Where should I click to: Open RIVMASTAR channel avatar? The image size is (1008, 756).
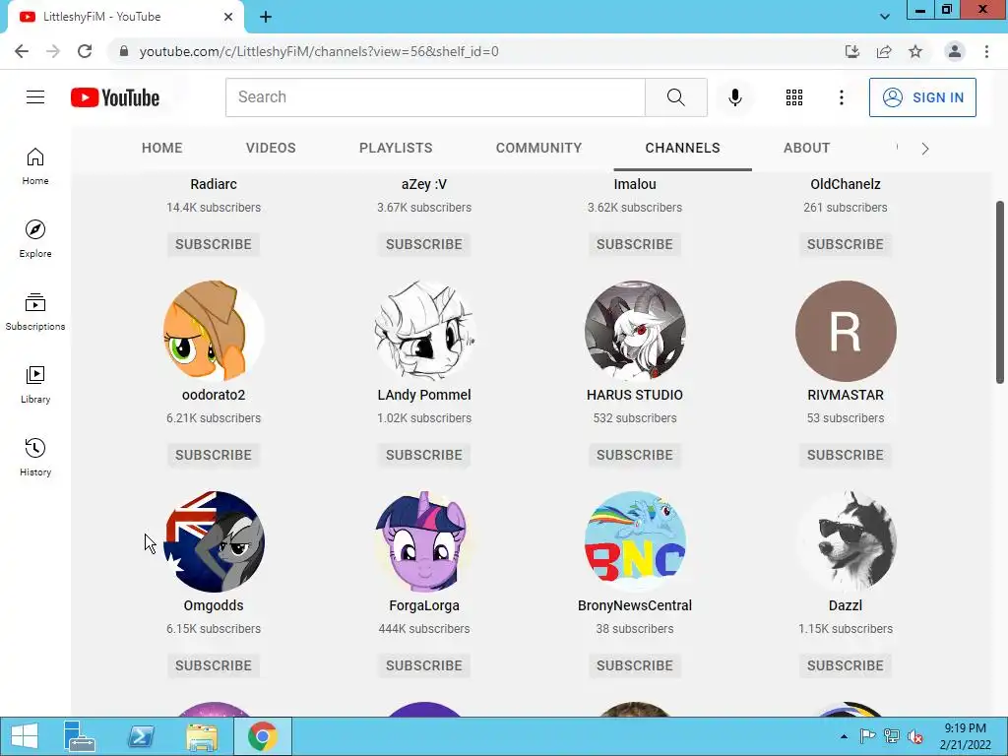[x=846, y=331]
